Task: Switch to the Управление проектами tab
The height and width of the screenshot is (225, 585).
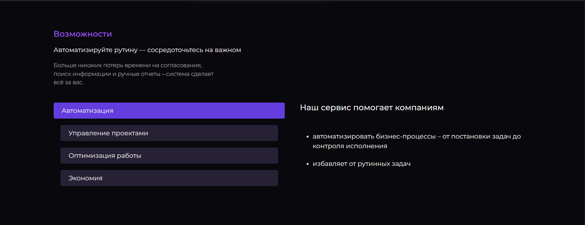Action: coord(169,133)
